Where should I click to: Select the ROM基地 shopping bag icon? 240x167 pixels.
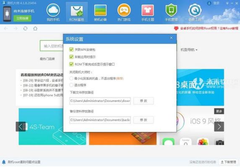point(77,11)
